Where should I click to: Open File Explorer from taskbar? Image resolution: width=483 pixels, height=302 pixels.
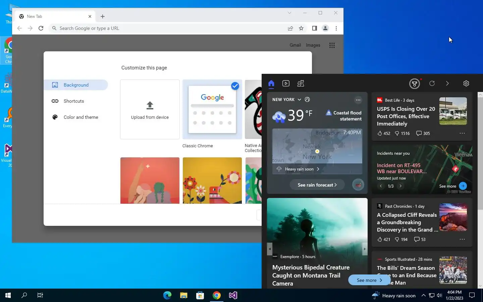[x=183, y=295]
